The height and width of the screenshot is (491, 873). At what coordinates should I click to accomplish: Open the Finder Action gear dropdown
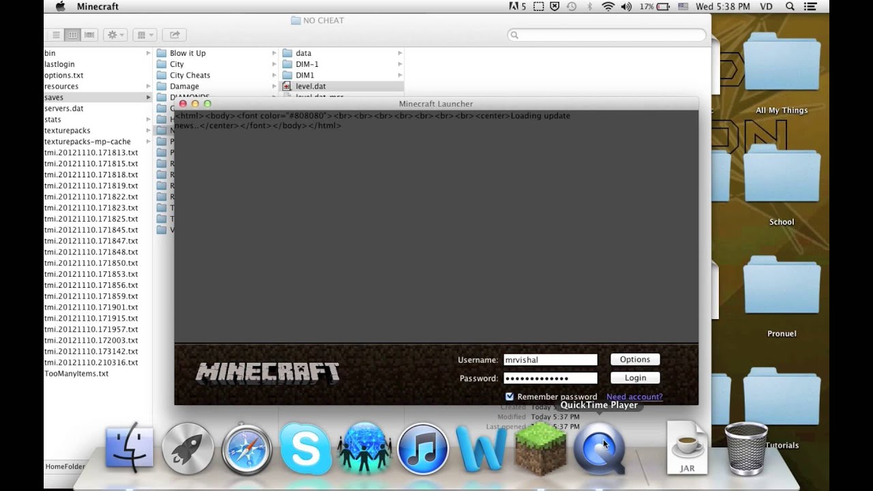pyautogui.click(x=115, y=34)
